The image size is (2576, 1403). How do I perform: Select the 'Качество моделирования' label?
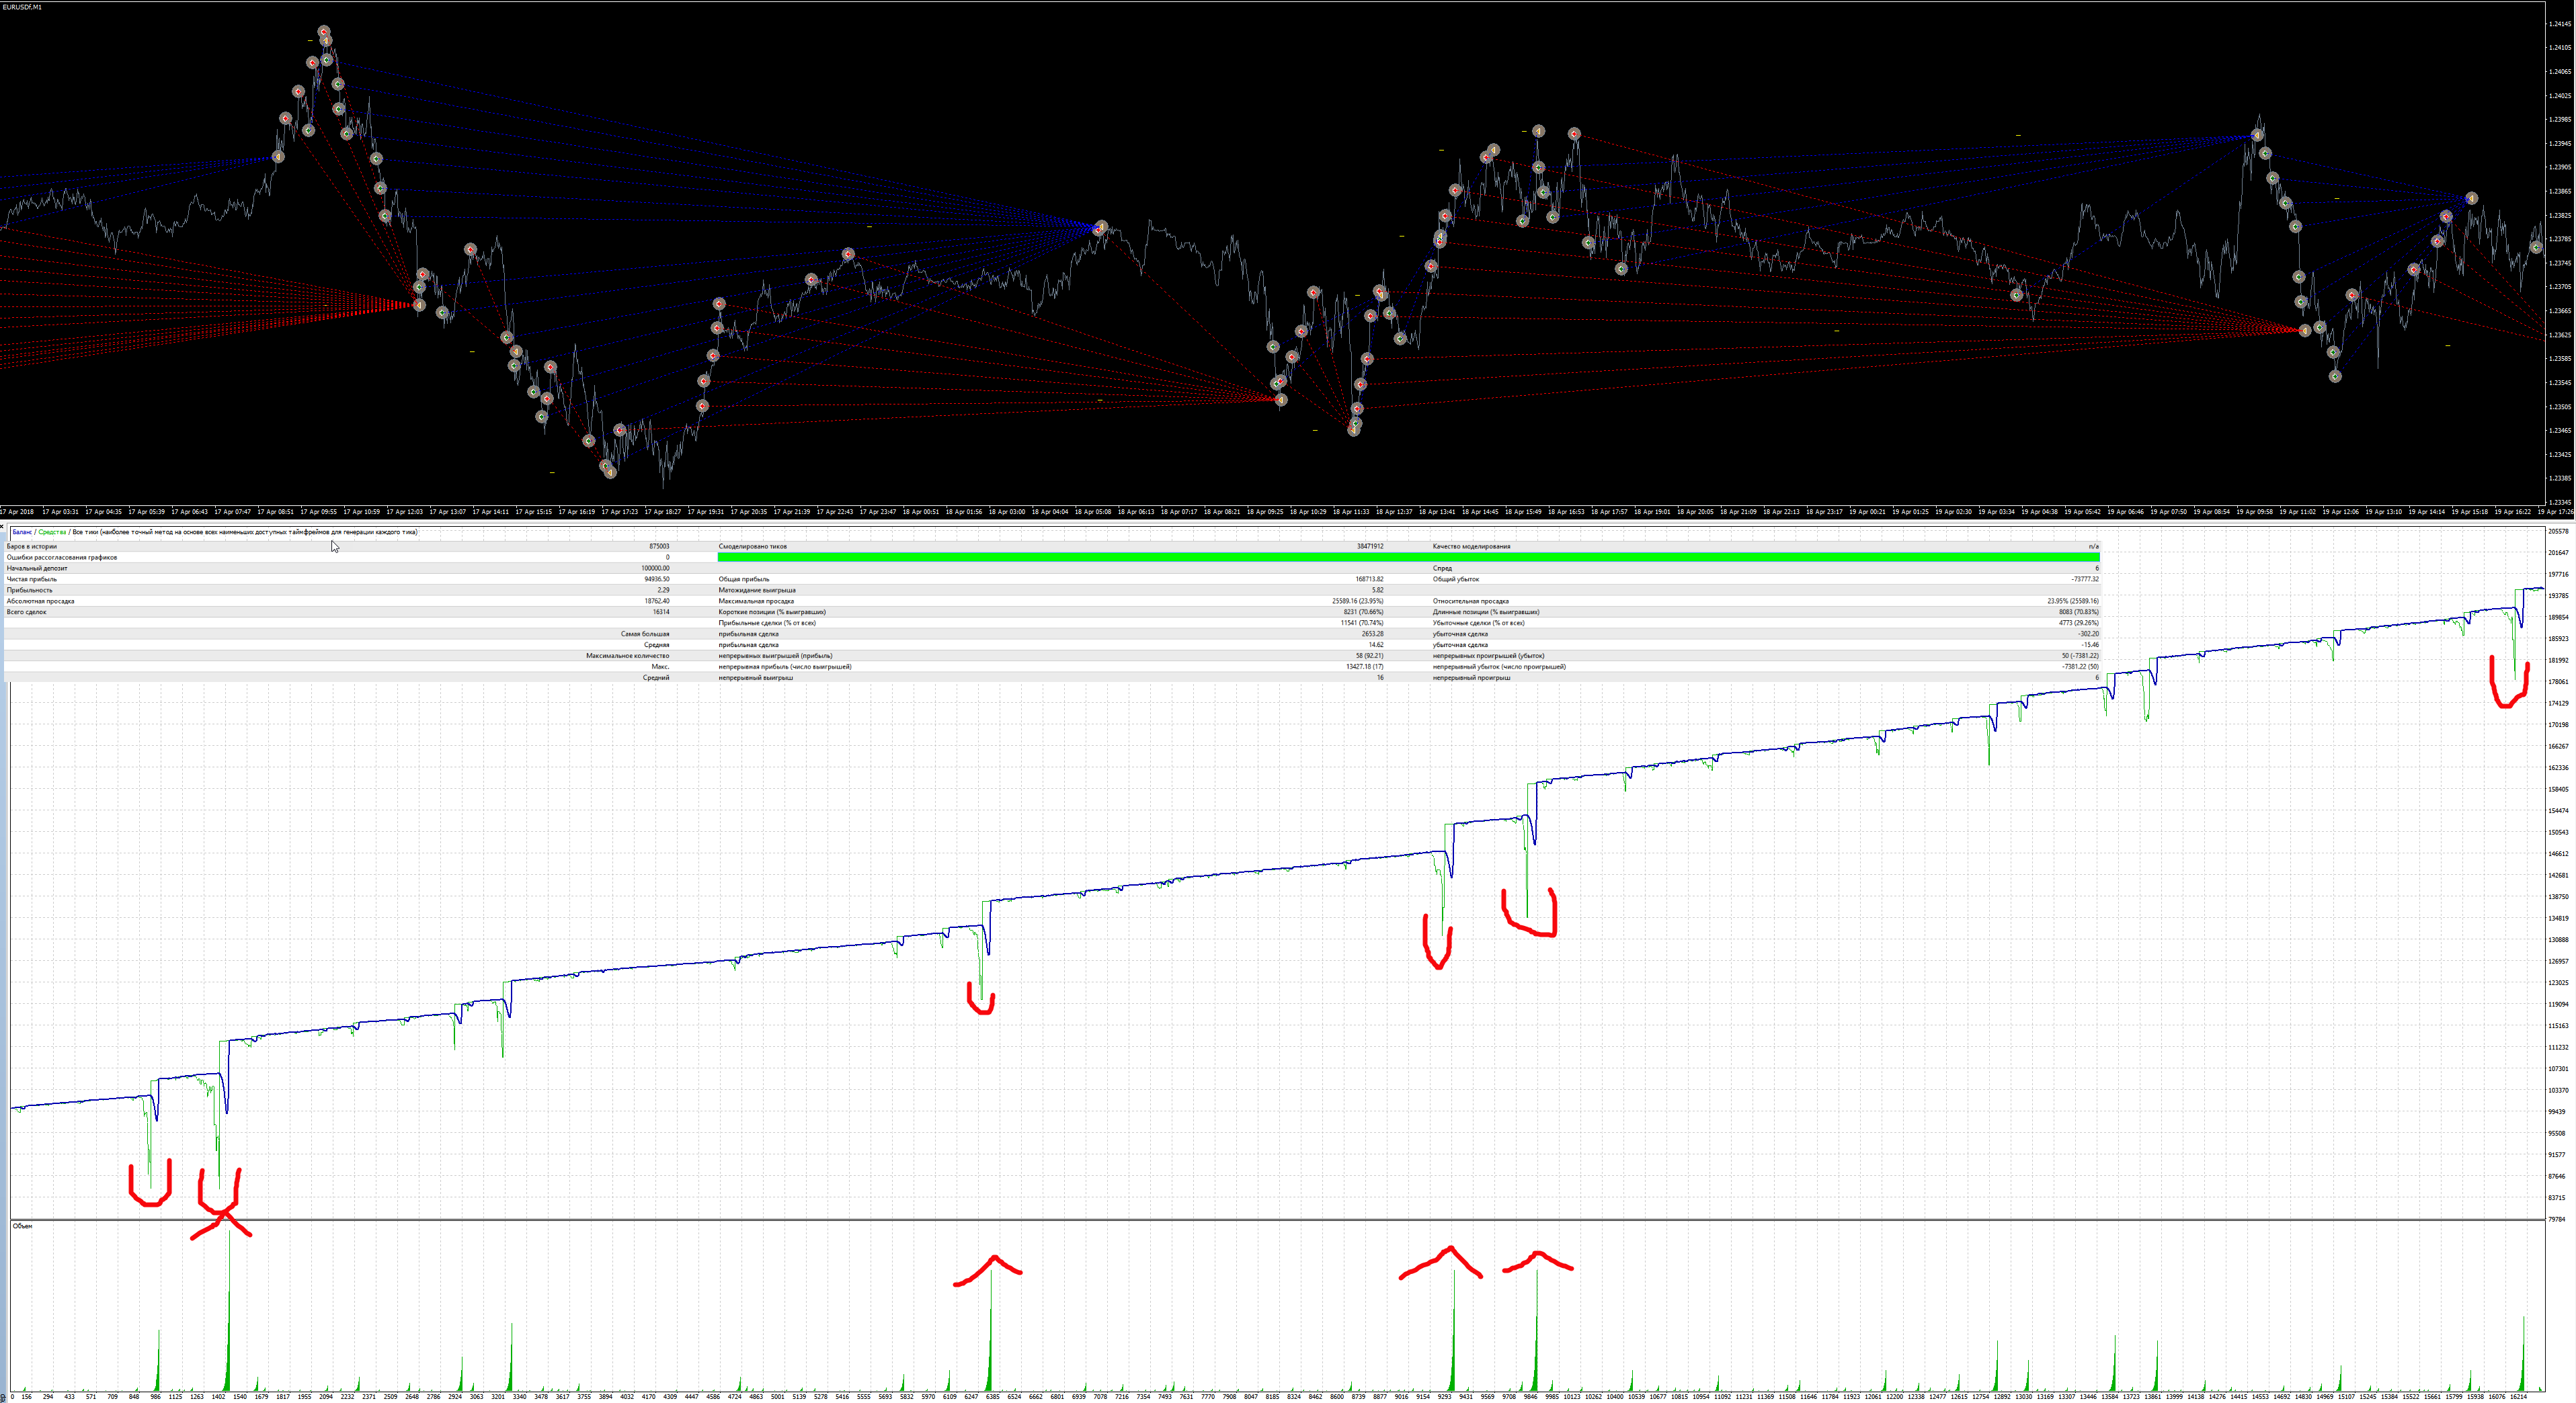coord(1472,546)
